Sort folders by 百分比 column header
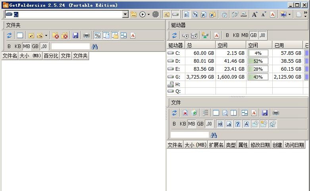 (x=51, y=56)
